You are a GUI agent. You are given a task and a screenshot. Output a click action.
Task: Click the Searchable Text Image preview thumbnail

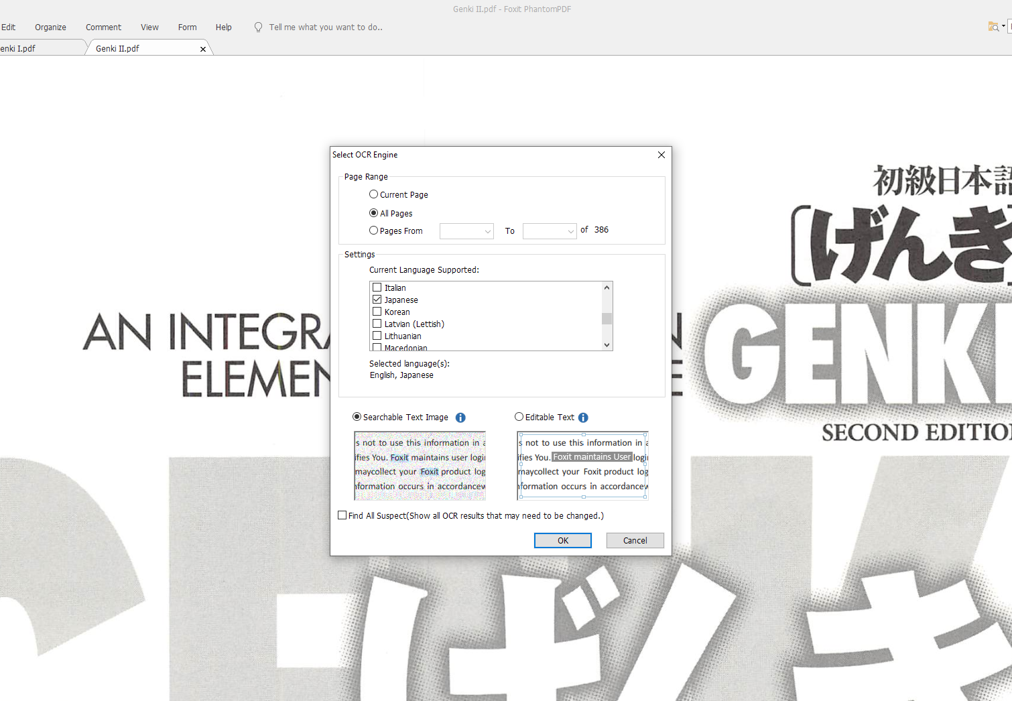tap(420, 466)
